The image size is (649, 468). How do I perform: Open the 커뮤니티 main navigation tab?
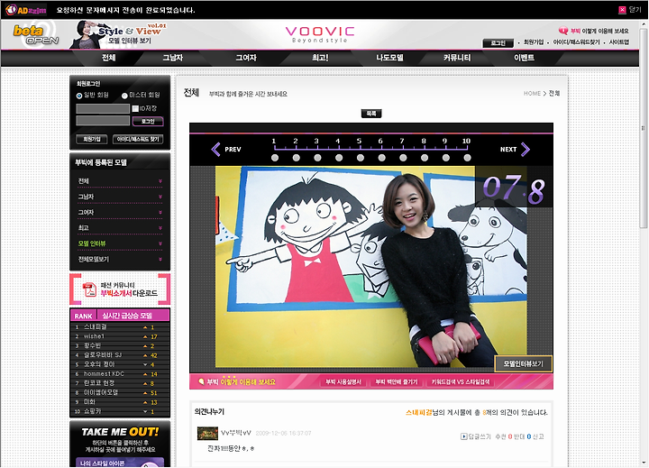coord(457,58)
